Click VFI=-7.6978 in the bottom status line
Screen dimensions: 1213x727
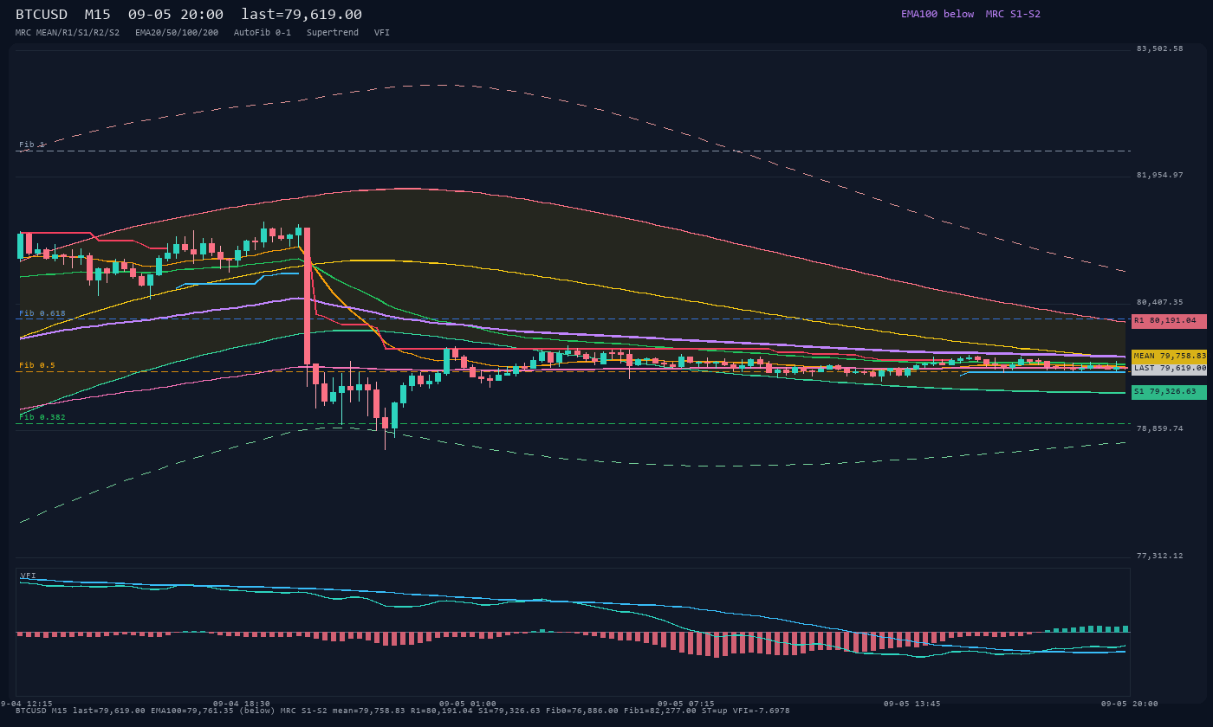(x=762, y=711)
